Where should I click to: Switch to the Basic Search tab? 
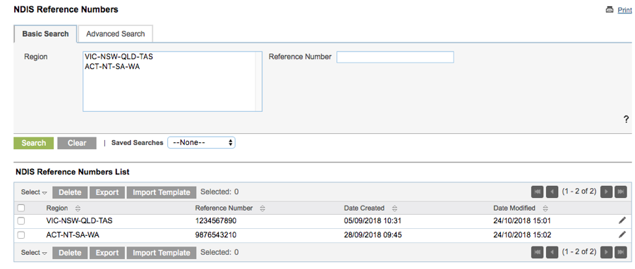[x=45, y=34]
